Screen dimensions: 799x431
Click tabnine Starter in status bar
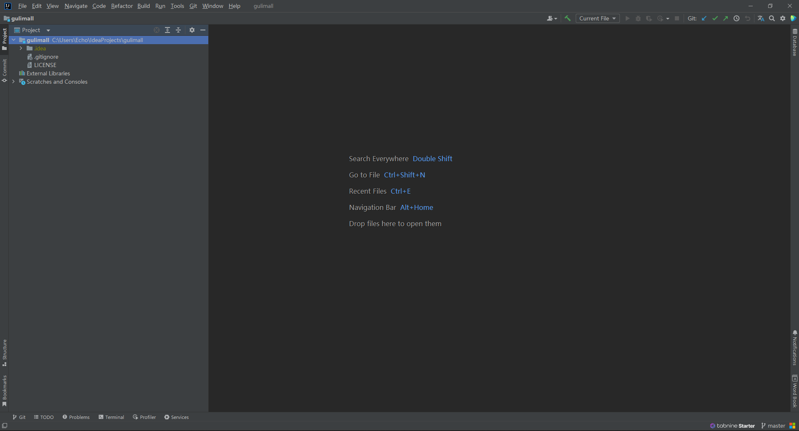coord(732,426)
